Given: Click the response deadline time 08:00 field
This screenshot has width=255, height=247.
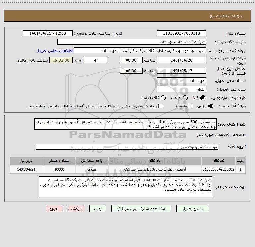Looking at the screenshot, I should pyautogui.click(x=131, y=60).
